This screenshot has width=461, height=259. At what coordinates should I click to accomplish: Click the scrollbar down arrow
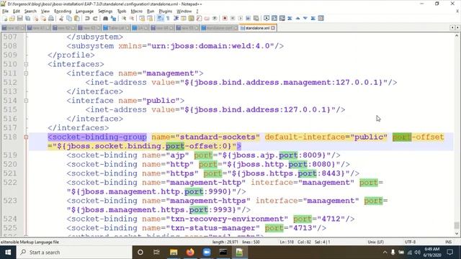coord(457,234)
